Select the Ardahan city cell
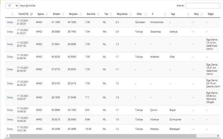This screenshot has width=223, height=139. pyautogui.click(x=155, y=57)
